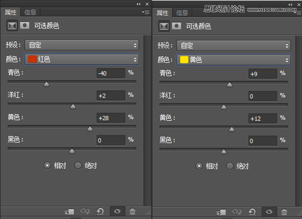Click 黑色 slider handle in red panel
Image resolution: width=302 pixels, height=219 pixels.
click(72, 151)
